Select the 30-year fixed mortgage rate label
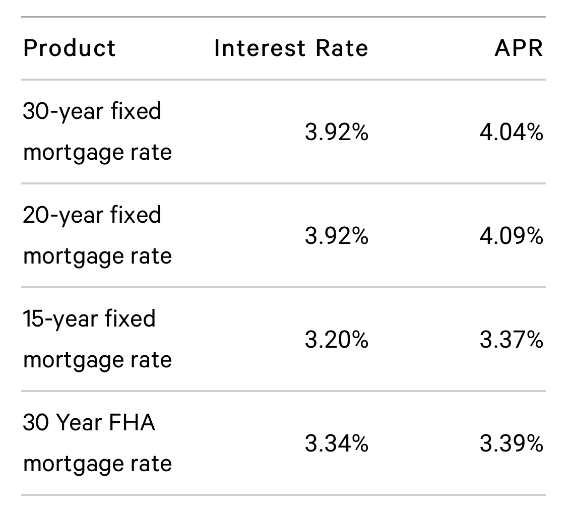The height and width of the screenshot is (515, 567). click(97, 132)
